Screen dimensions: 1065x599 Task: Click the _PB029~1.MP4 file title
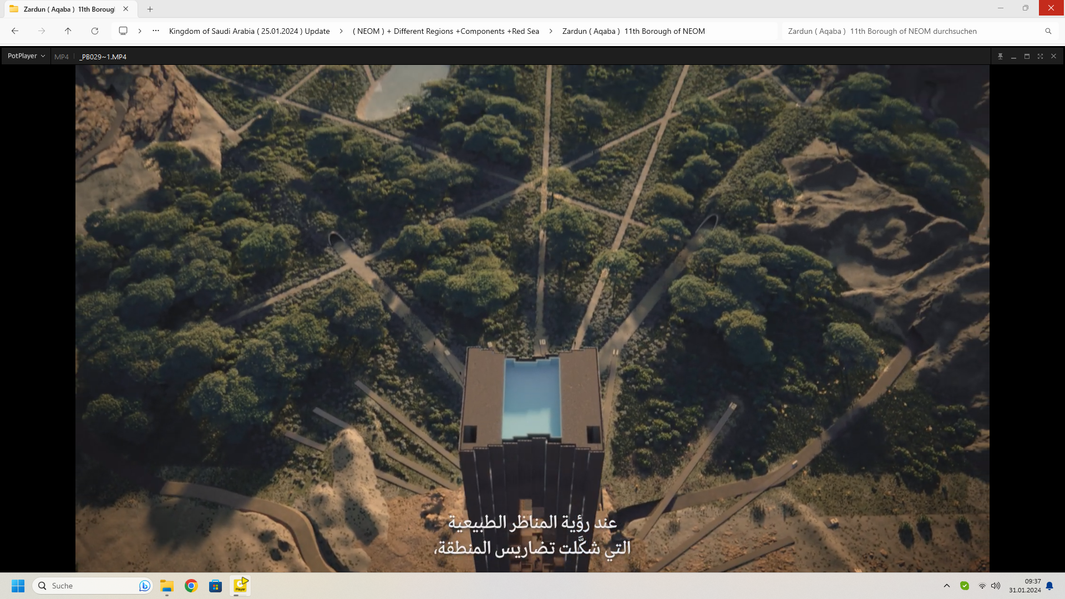pos(103,57)
